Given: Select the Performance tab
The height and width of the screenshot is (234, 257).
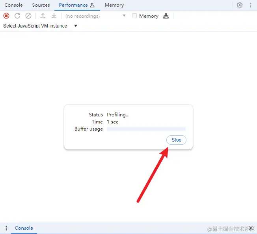Looking at the screenshot, I should point(77,5).
